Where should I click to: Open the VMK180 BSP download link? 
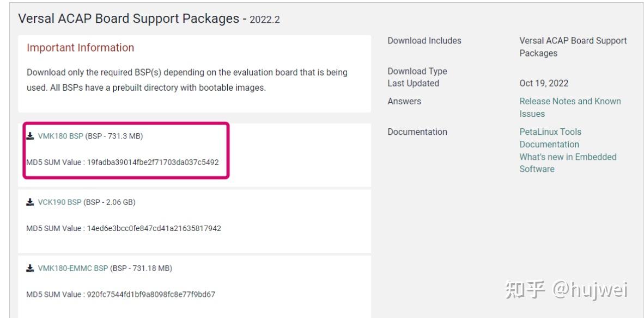coord(60,136)
